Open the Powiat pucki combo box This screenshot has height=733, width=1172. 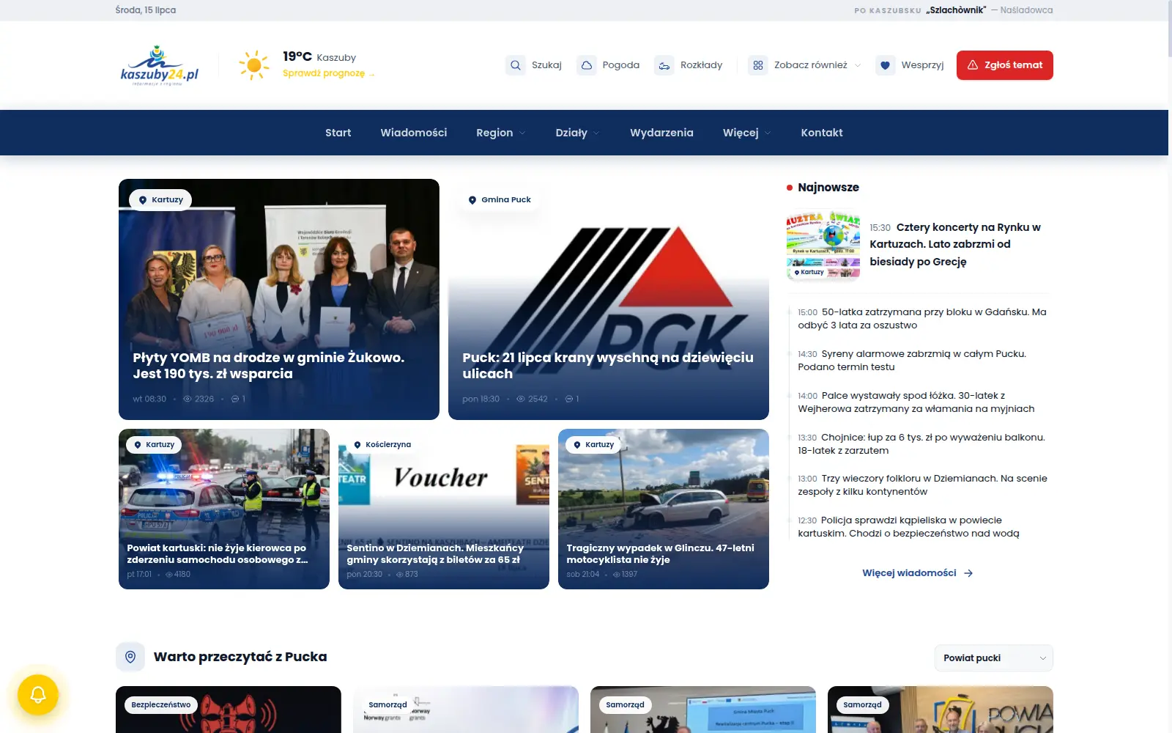[993, 658]
